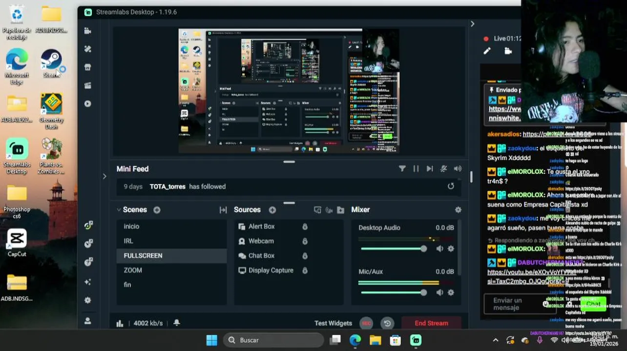
Task: Open akersadios's link in chat
Action: (557, 134)
